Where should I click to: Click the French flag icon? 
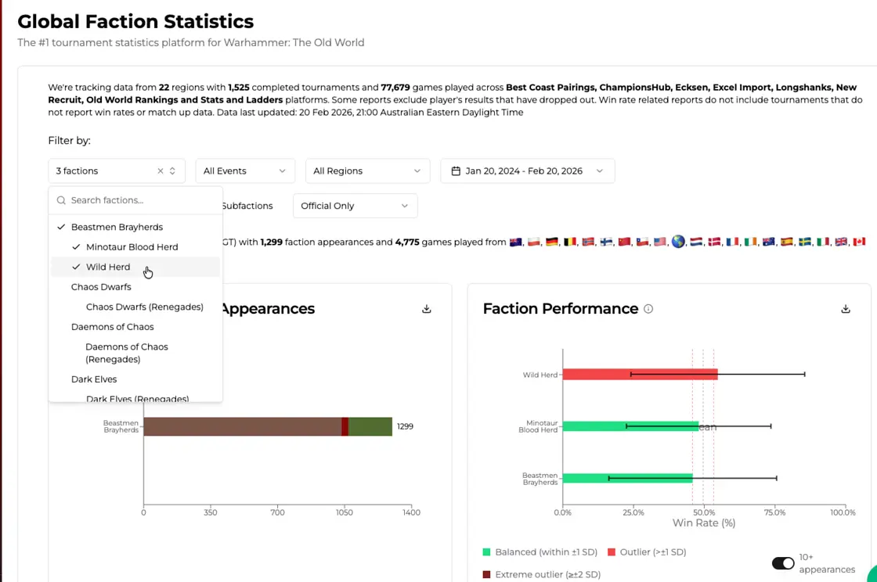coord(733,242)
